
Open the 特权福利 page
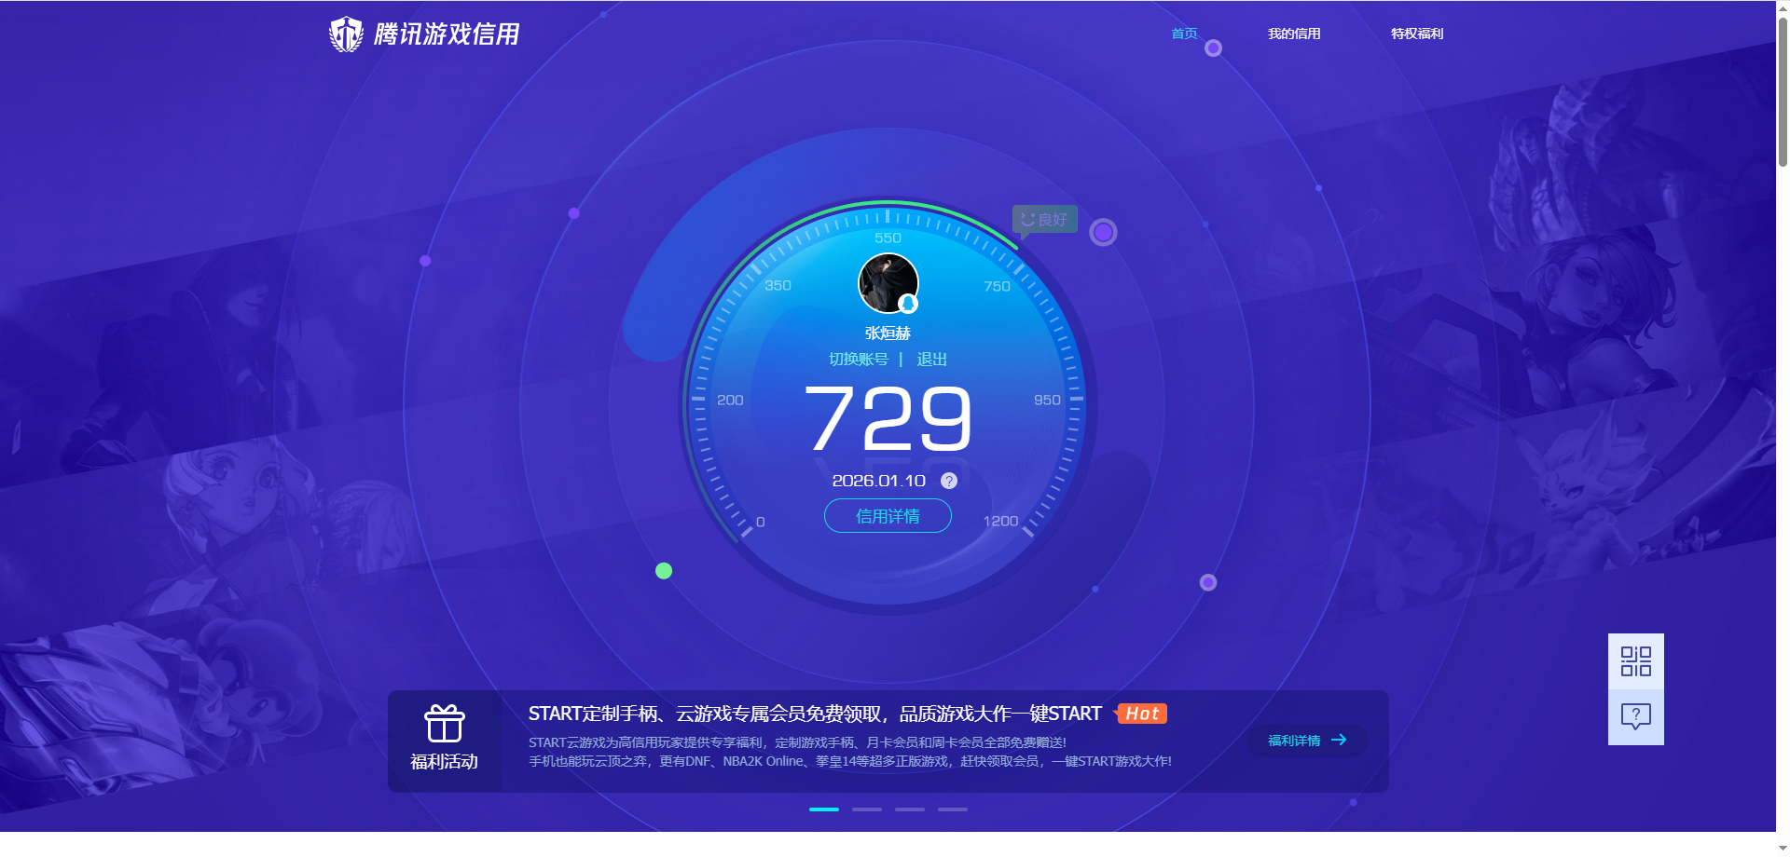(1415, 34)
